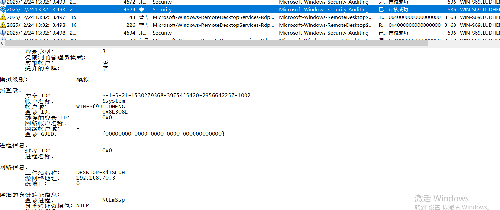This screenshot has height=210, width=500.
Task: Click the 审核成功 cell in the highlighted row
Action: click(x=398, y=10)
